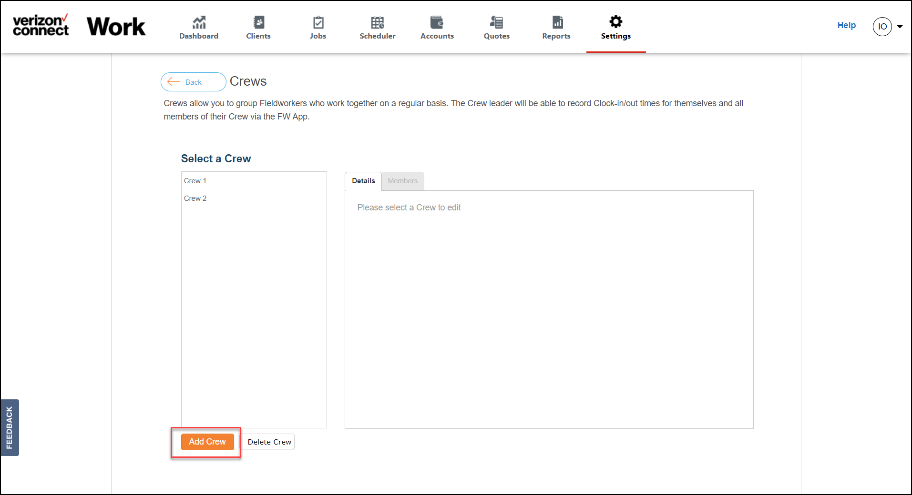Open the Reports chart document icon
This screenshot has width=912, height=495.
click(x=557, y=22)
